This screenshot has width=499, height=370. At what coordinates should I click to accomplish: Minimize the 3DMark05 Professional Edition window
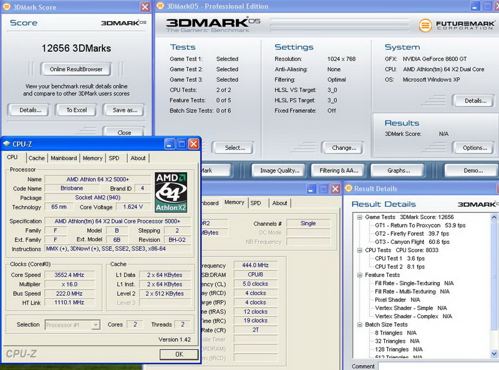tap(475, 6)
